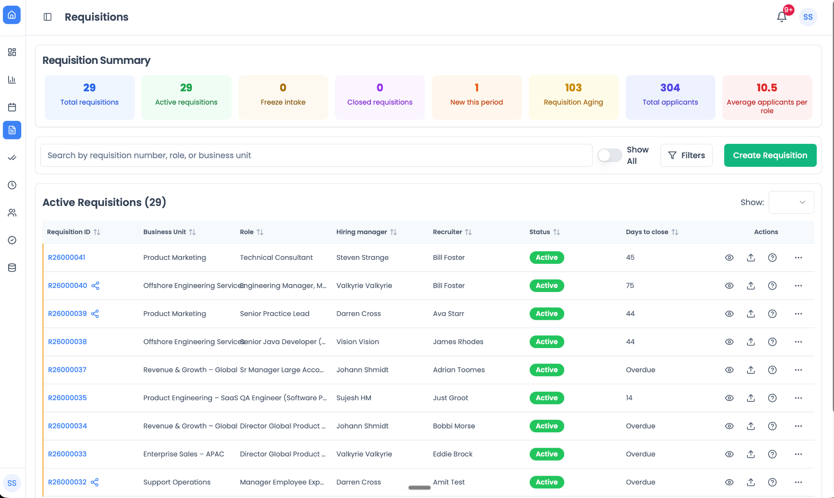Click the share icon next to R26000040
Image resolution: width=834 pixels, height=498 pixels.
96,286
